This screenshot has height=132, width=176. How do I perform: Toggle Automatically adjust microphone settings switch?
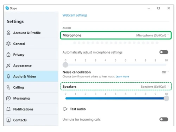point(164,52)
